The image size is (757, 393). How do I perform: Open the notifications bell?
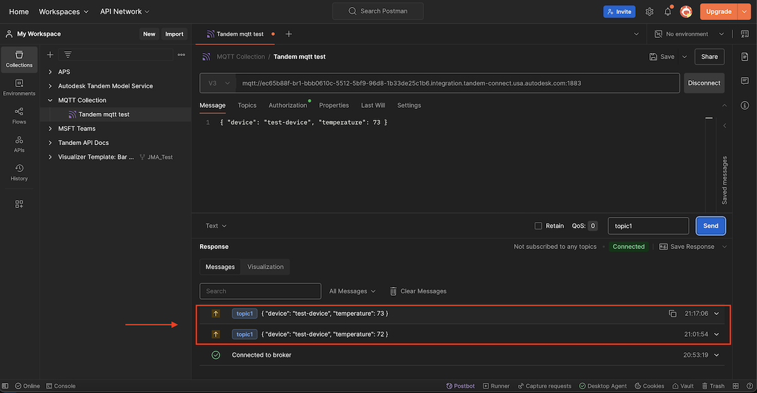pos(667,11)
